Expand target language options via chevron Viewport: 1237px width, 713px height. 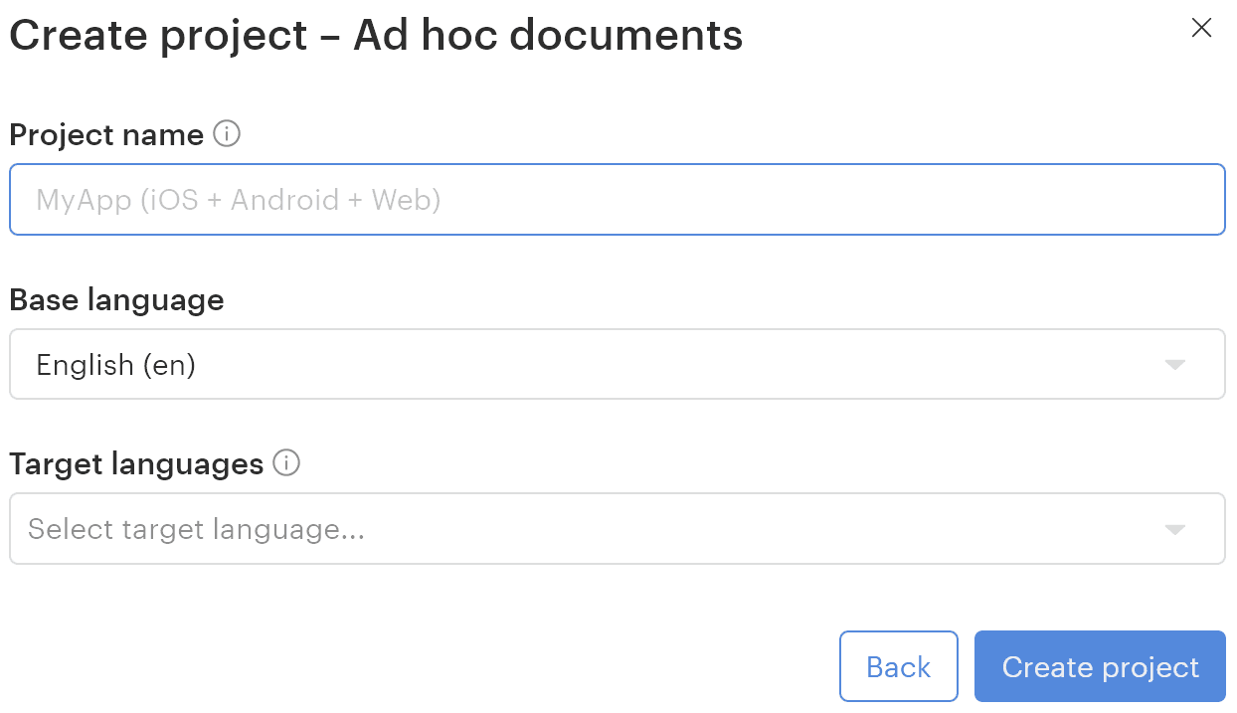pos(1174,529)
